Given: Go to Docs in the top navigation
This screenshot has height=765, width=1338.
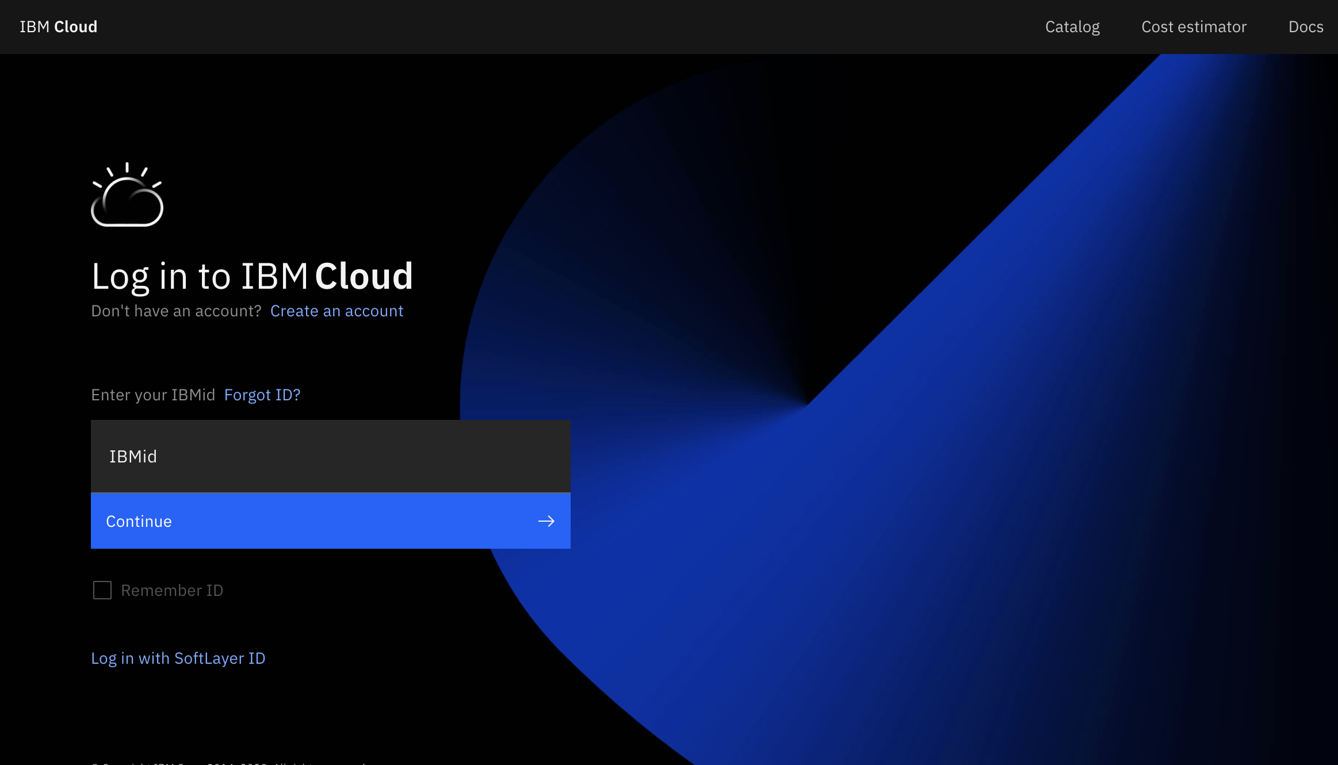Looking at the screenshot, I should [1305, 27].
